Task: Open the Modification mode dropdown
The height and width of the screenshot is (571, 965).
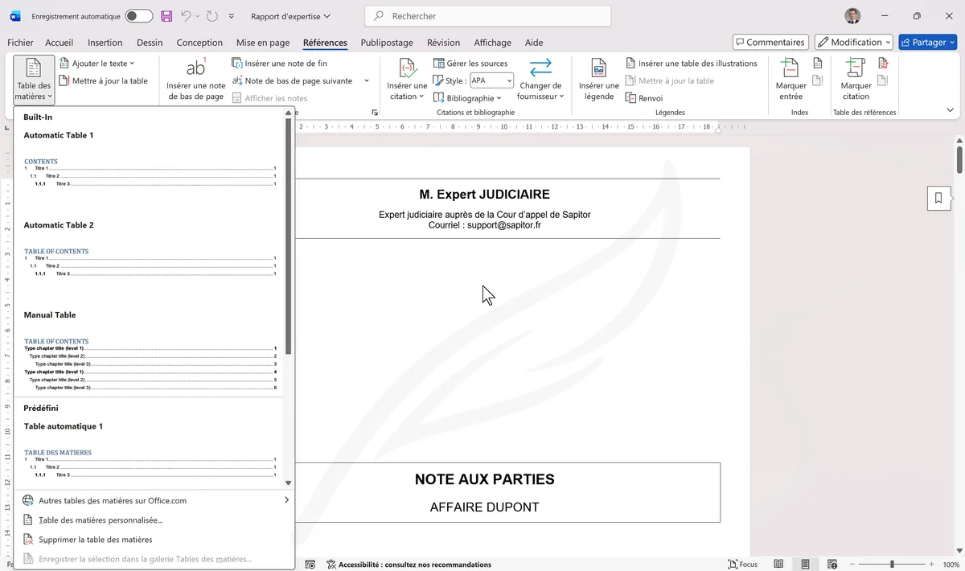Action: (853, 42)
